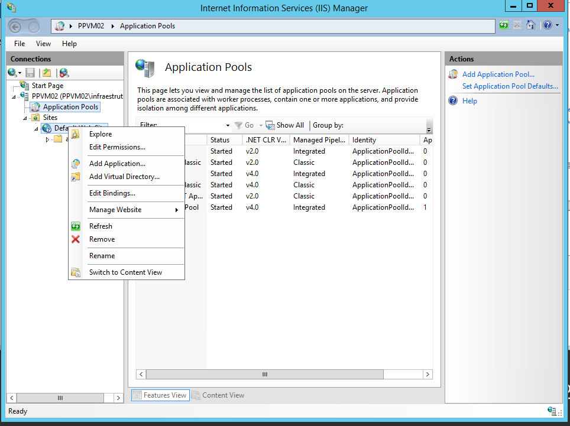This screenshot has height=426, width=570.
Task: Open the Manage Website submenu
Action: pos(127,210)
